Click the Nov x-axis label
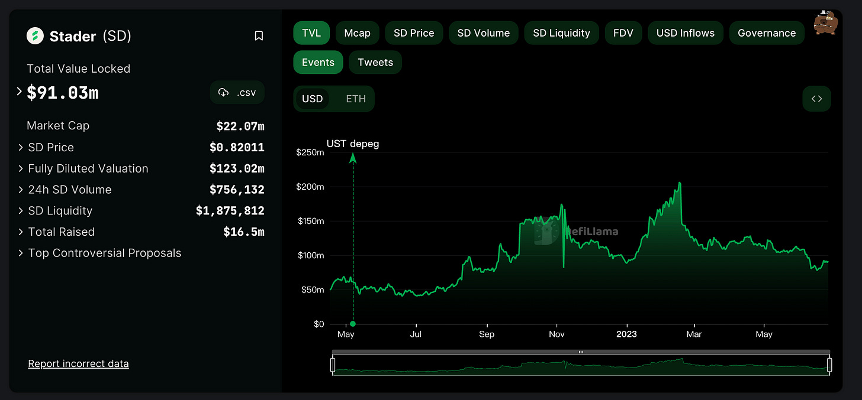The width and height of the screenshot is (862, 400). click(x=557, y=334)
